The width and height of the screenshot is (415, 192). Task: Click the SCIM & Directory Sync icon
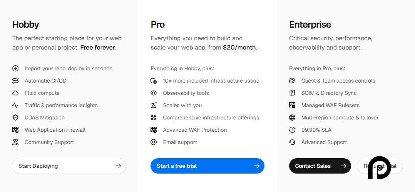tap(292, 93)
